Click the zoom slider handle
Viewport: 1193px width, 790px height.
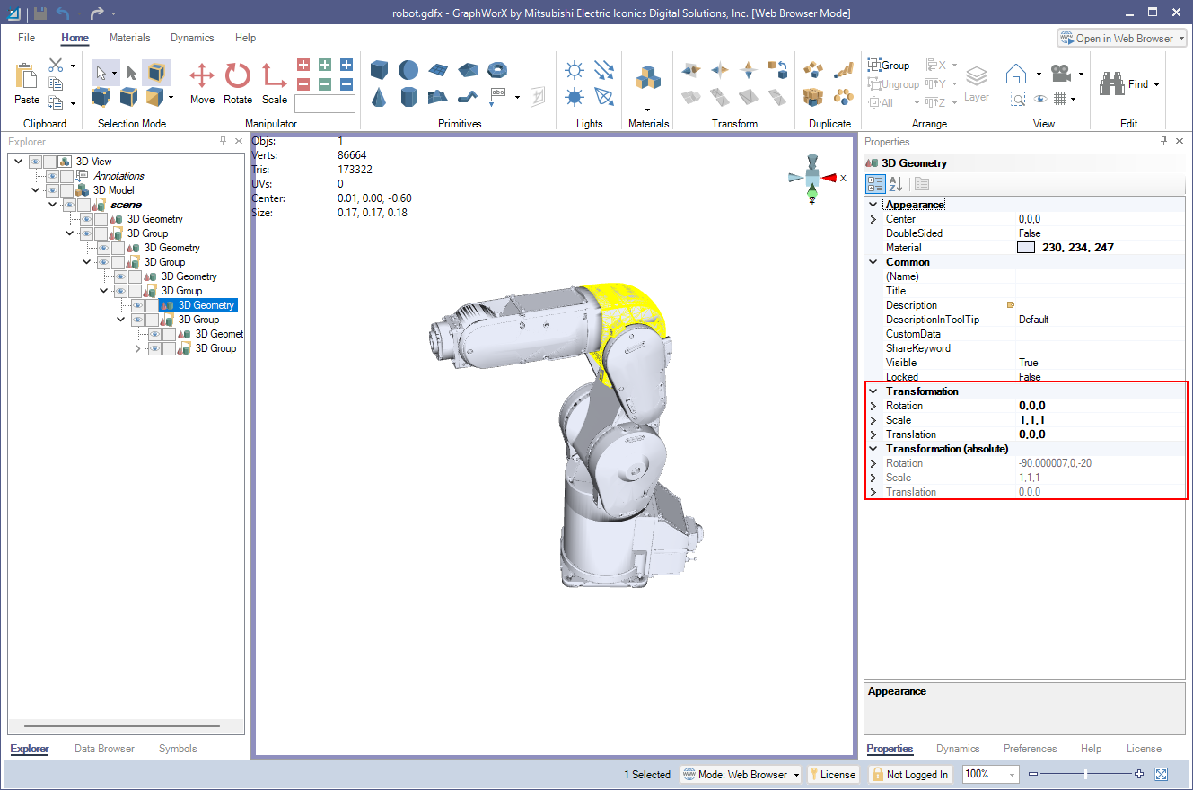coord(1085,774)
